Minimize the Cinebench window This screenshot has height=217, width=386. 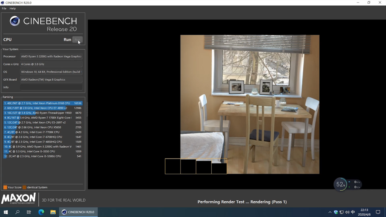[358, 3]
